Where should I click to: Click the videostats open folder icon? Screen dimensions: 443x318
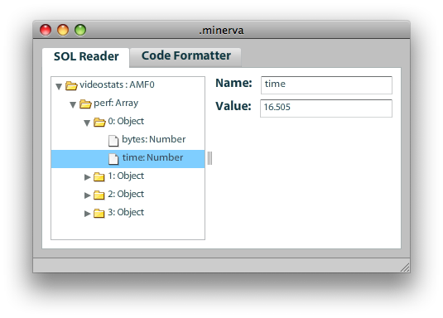coord(71,85)
